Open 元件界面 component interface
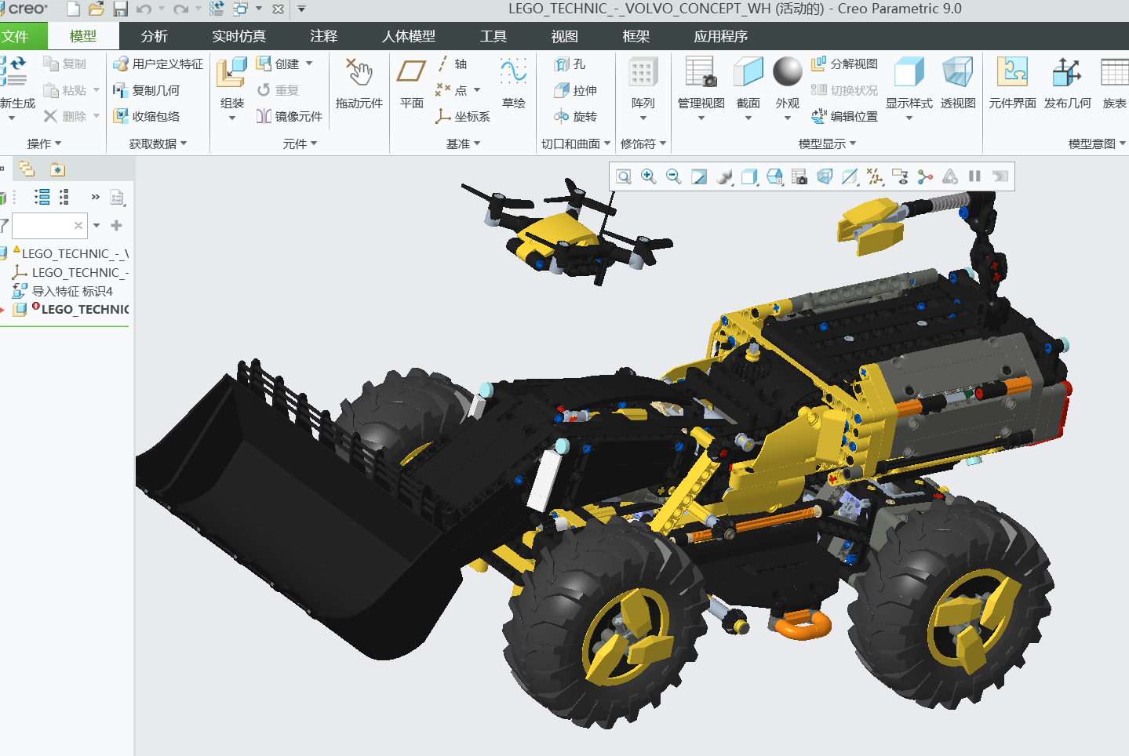1129x756 pixels. [1012, 83]
